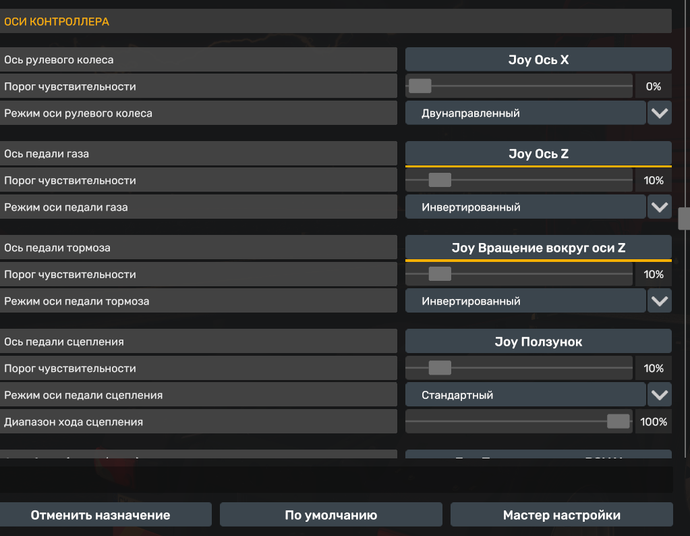Viewport: 690px width, 536px height.
Task: Click steering wheel sensitivity threshold slider handle
Action: (420, 86)
